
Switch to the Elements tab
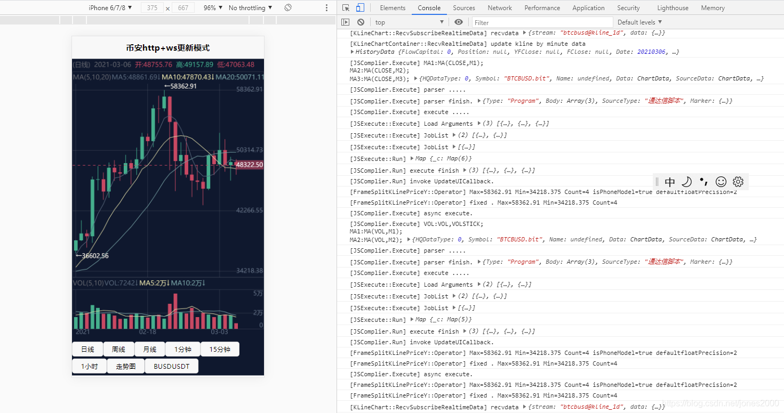tap(393, 7)
